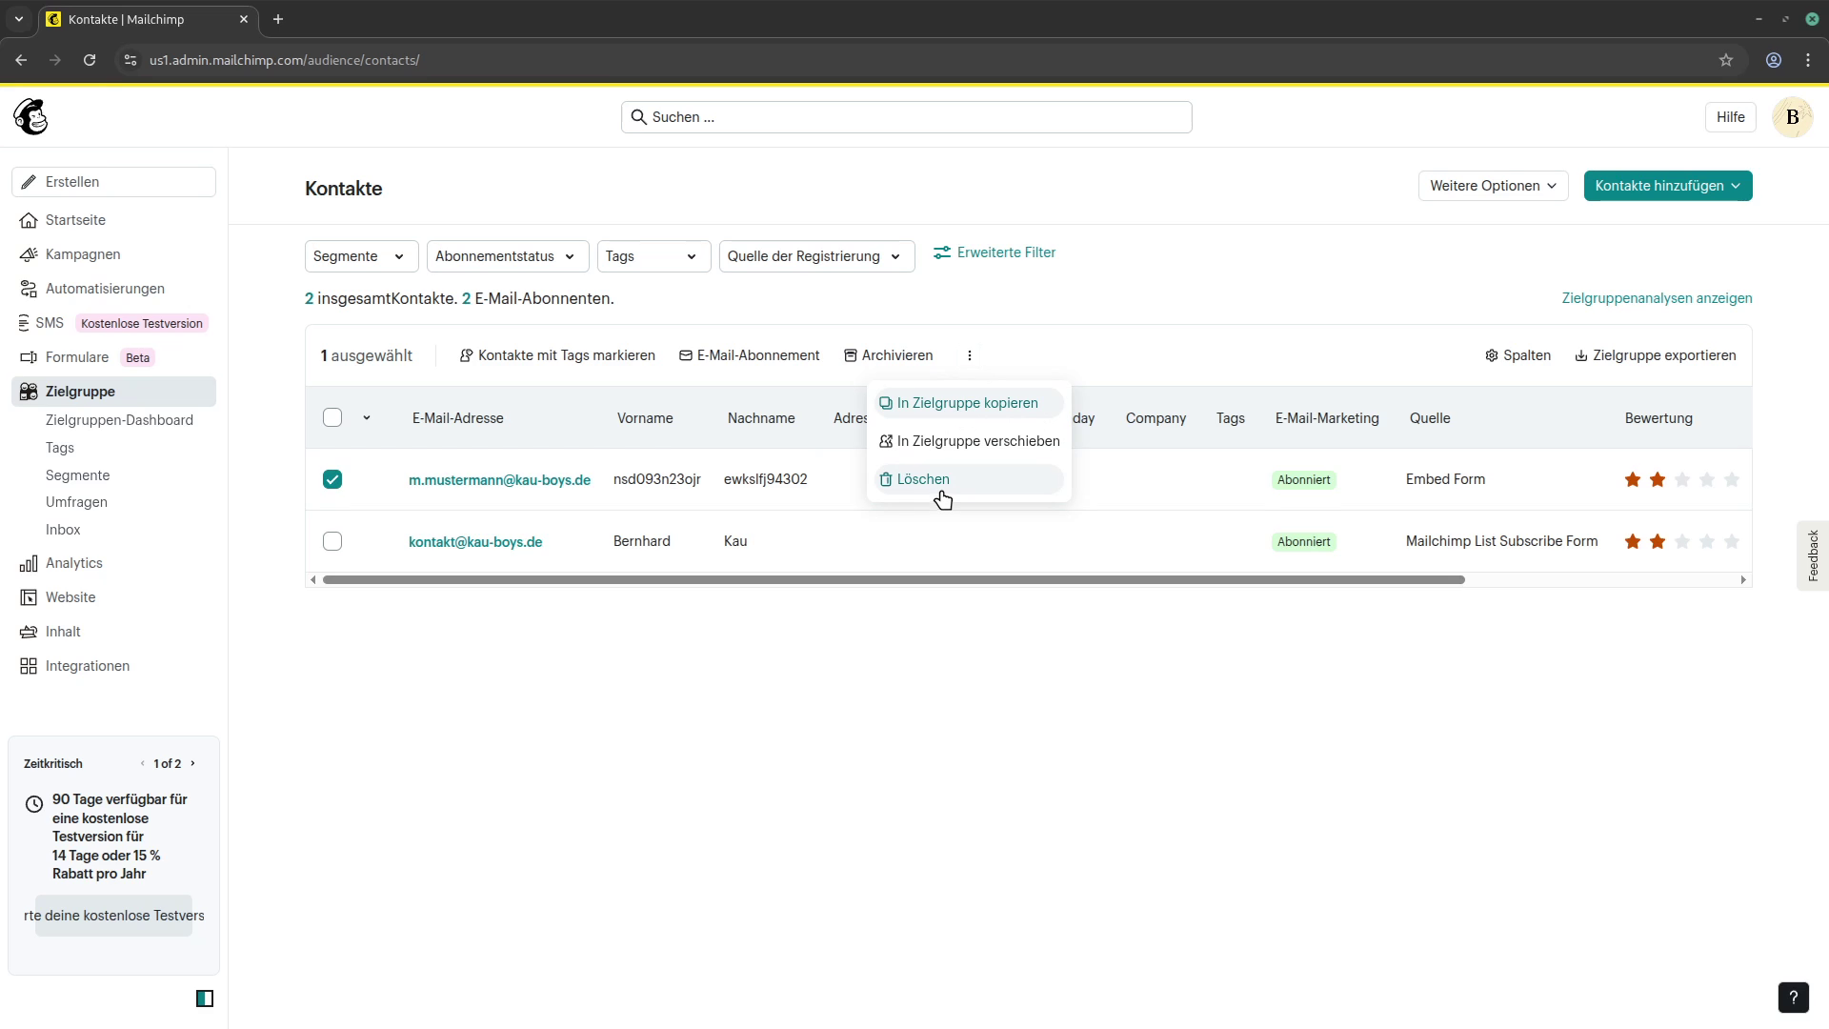
Task: Click the search magnifier icon
Action: click(x=638, y=117)
